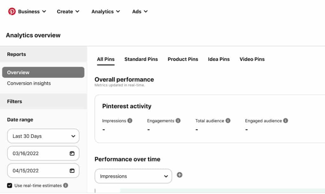This screenshot has width=325, height=194.
Task: Select the Overview report
Action: pos(43,72)
